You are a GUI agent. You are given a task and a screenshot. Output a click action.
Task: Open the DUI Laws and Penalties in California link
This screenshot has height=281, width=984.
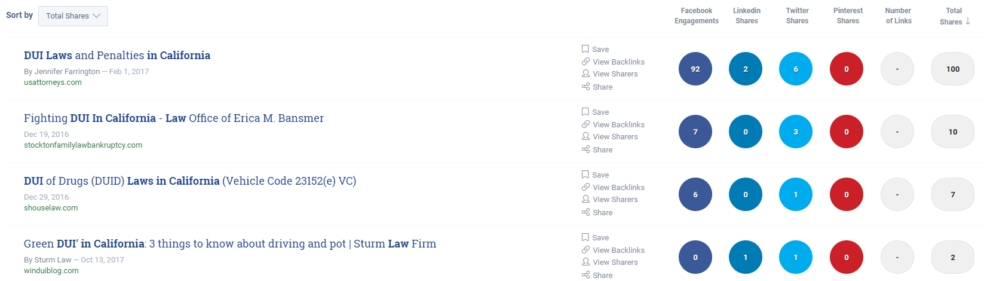117,56
